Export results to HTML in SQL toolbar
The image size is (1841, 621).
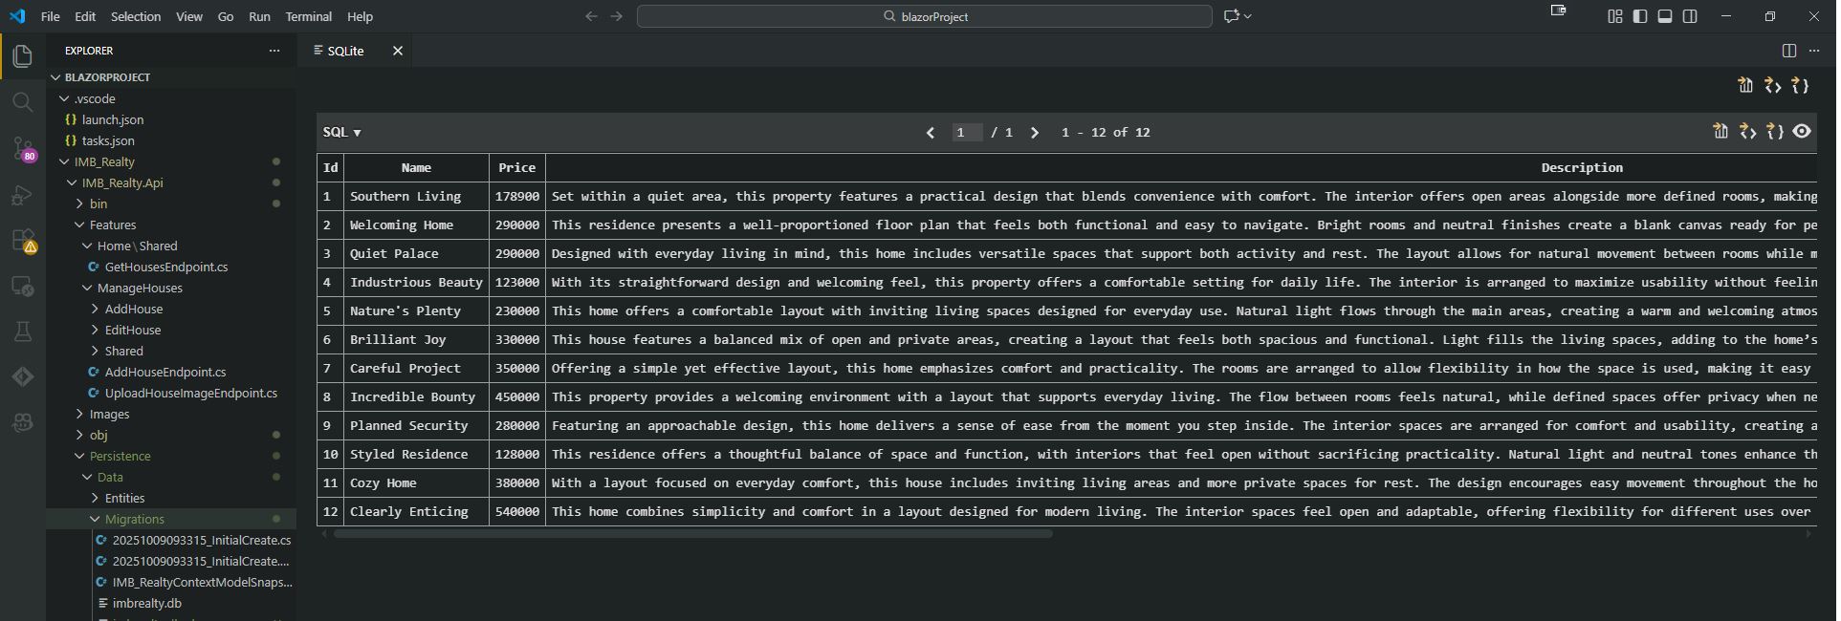(1748, 132)
